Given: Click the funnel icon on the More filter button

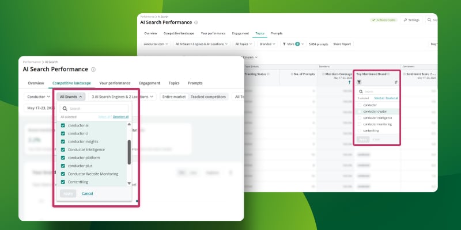Looking at the screenshot, I should 284,44.
